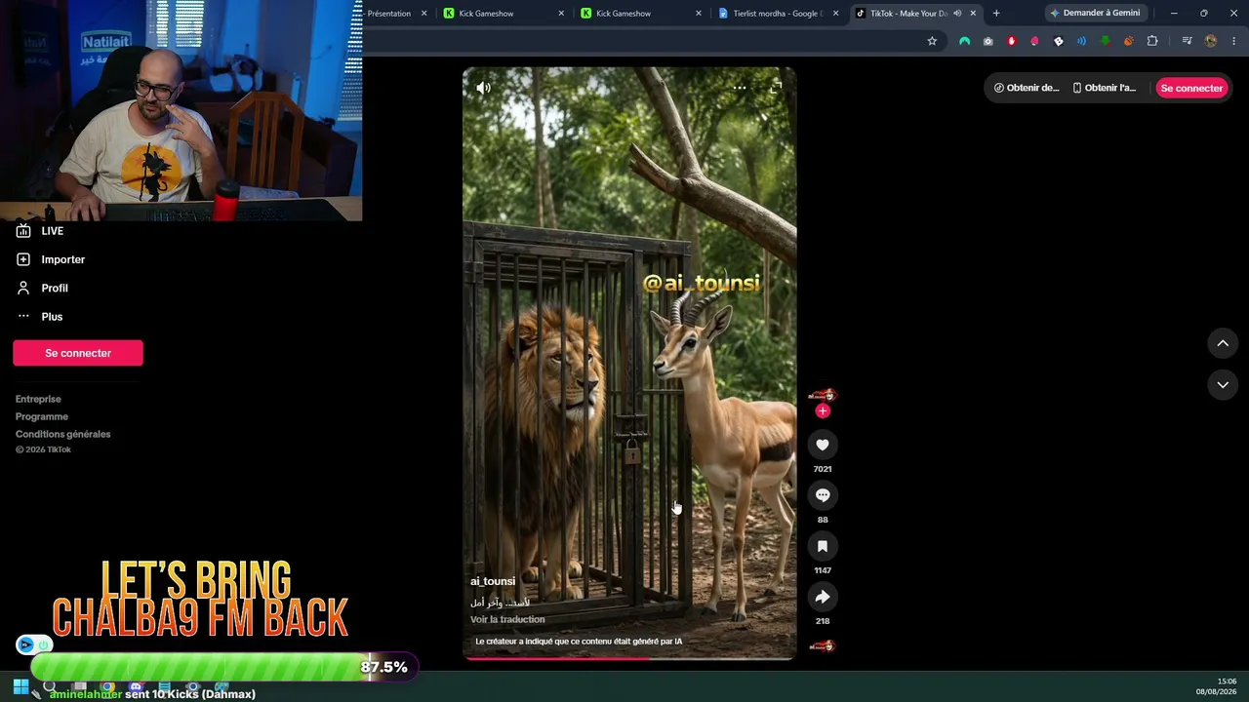Follow the creator with the plus badge
This screenshot has width=1249, height=702.
(x=823, y=411)
